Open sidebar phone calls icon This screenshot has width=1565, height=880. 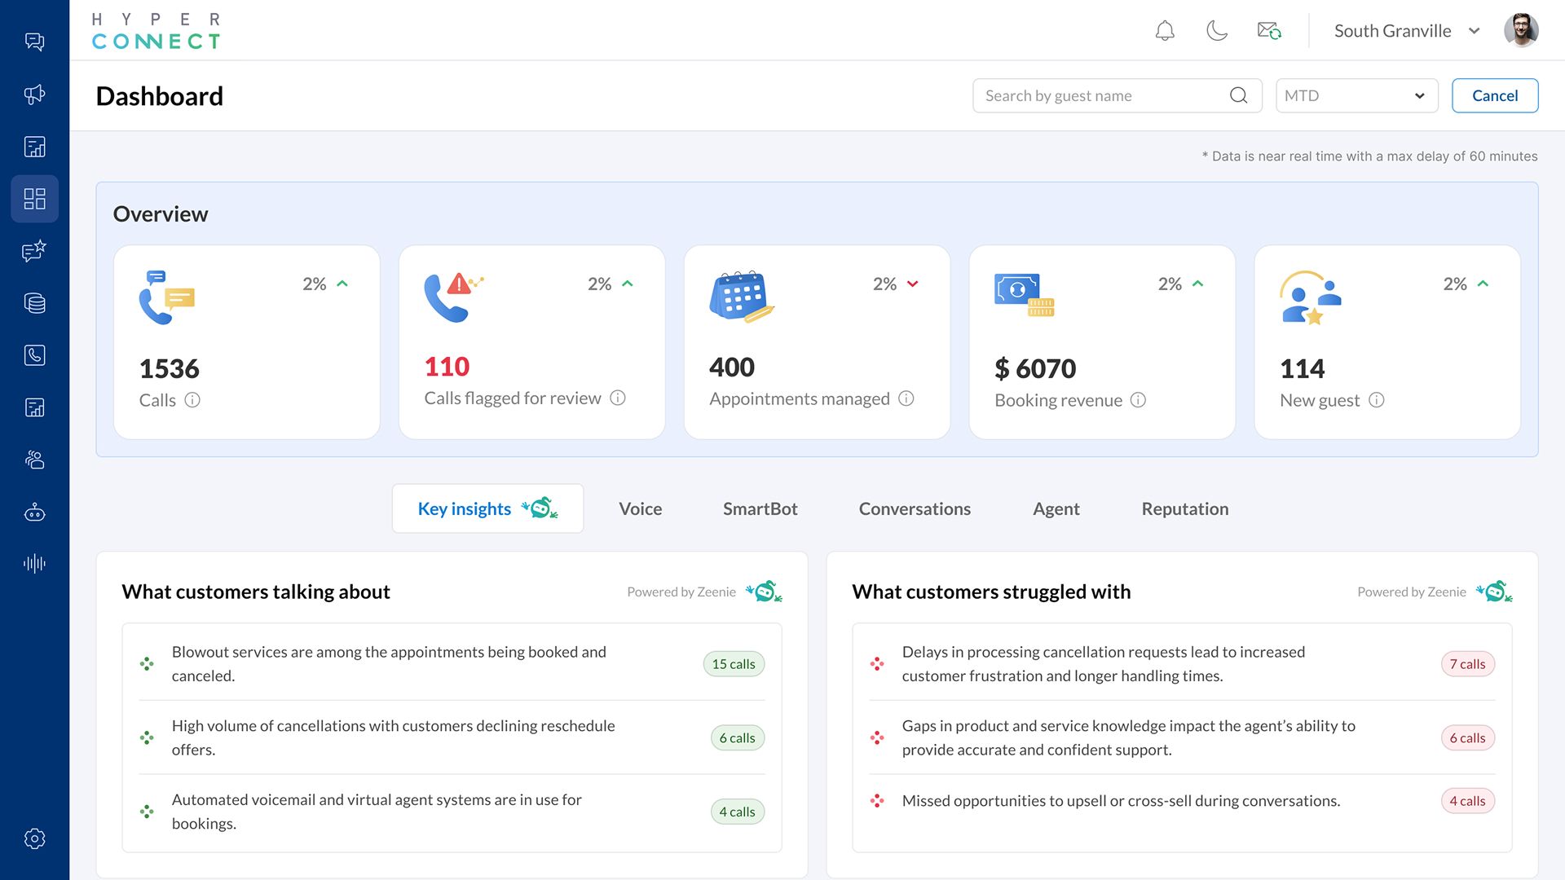[34, 355]
